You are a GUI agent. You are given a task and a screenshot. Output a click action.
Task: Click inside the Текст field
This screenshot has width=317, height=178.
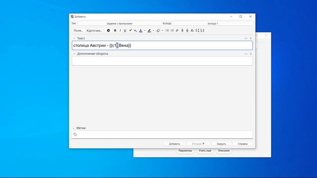(162, 45)
